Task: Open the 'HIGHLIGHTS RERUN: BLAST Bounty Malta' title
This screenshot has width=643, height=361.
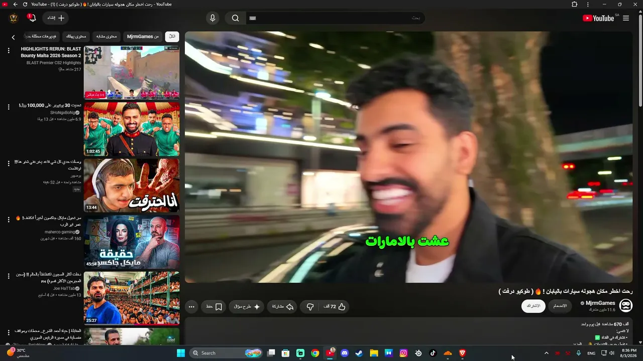Action: (51, 52)
